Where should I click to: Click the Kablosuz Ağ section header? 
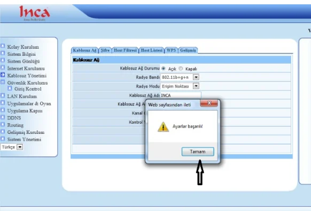click(181, 60)
